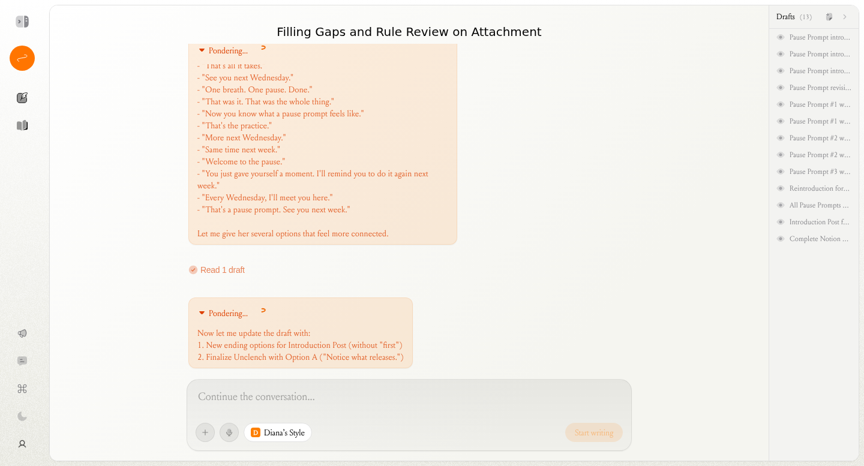Image resolution: width=864 pixels, height=466 pixels.
Task: Click the megaphone announcements icon
Action: tap(22, 333)
